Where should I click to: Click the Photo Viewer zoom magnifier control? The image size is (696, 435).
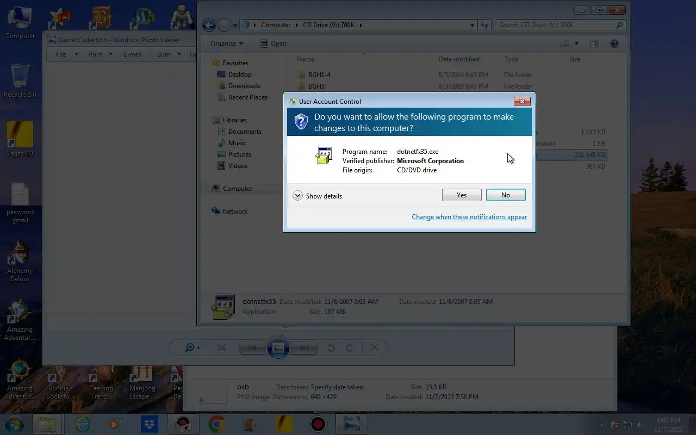coord(192,347)
